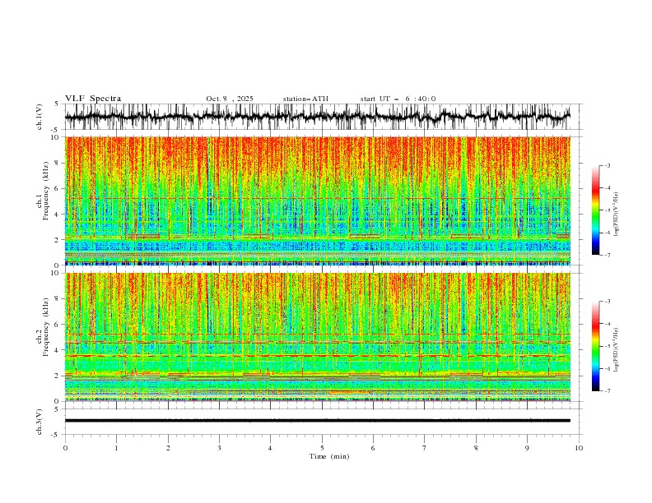This screenshot has width=652, height=503.
Task: Click the upper color bar "log(PSD)(V²/Hz)" label
Action: (616, 215)
